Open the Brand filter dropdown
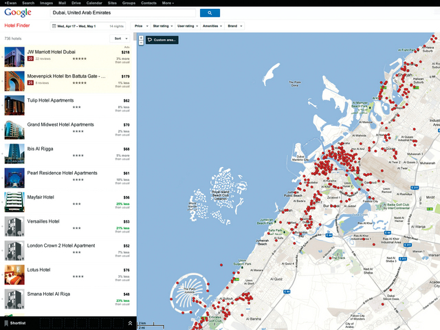The height and width of the screenshot is (330, 440). (x=234, y=26)
